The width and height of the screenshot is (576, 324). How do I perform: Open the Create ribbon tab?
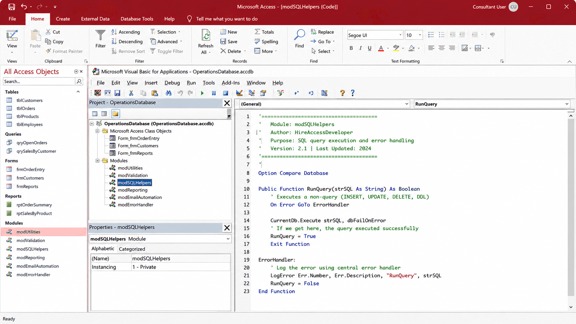coord(63,19)
